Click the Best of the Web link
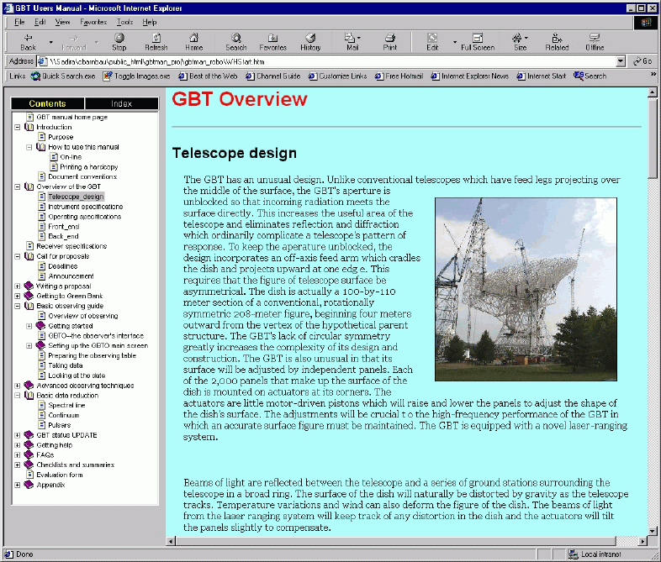This screenshot has height=562, width=661. tap(211, 76)
